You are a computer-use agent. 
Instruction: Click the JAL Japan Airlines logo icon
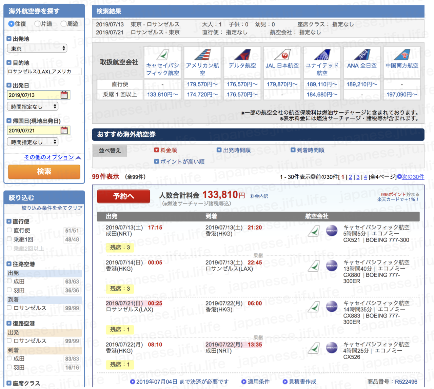[282, 54]
